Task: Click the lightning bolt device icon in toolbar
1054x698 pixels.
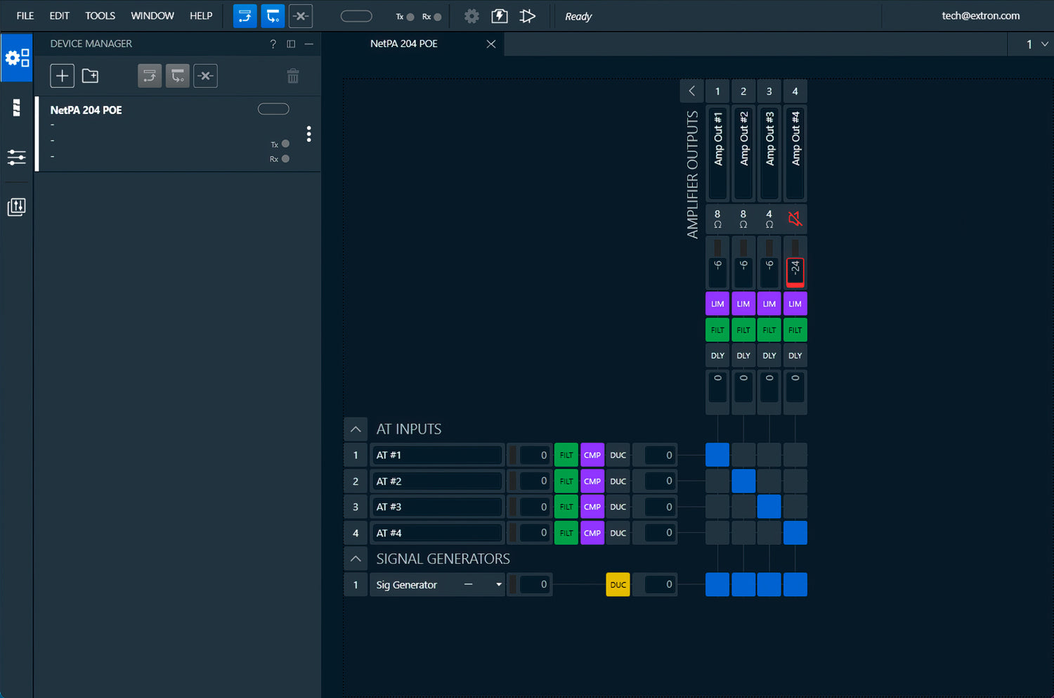Action: coord(500,16)
